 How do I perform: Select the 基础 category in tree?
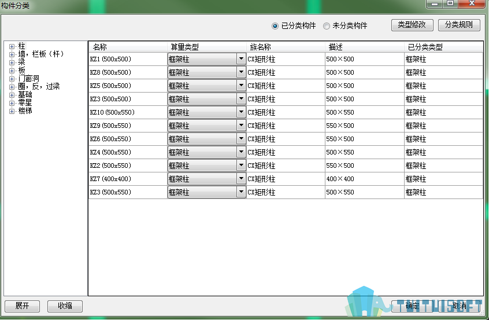(25, 95)
